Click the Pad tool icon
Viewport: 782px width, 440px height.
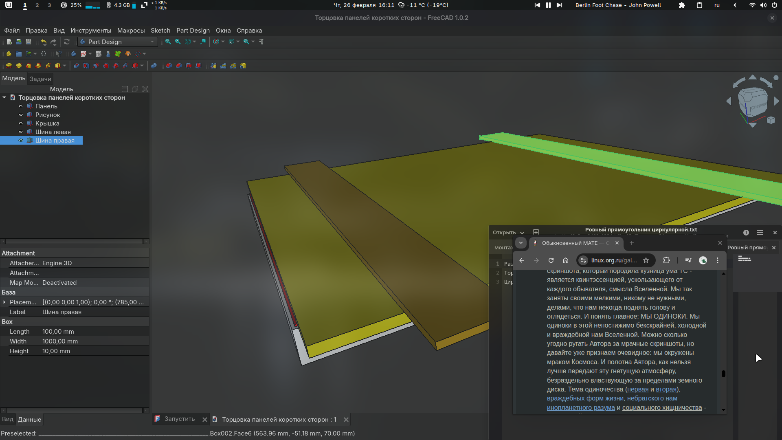point(9,66)
